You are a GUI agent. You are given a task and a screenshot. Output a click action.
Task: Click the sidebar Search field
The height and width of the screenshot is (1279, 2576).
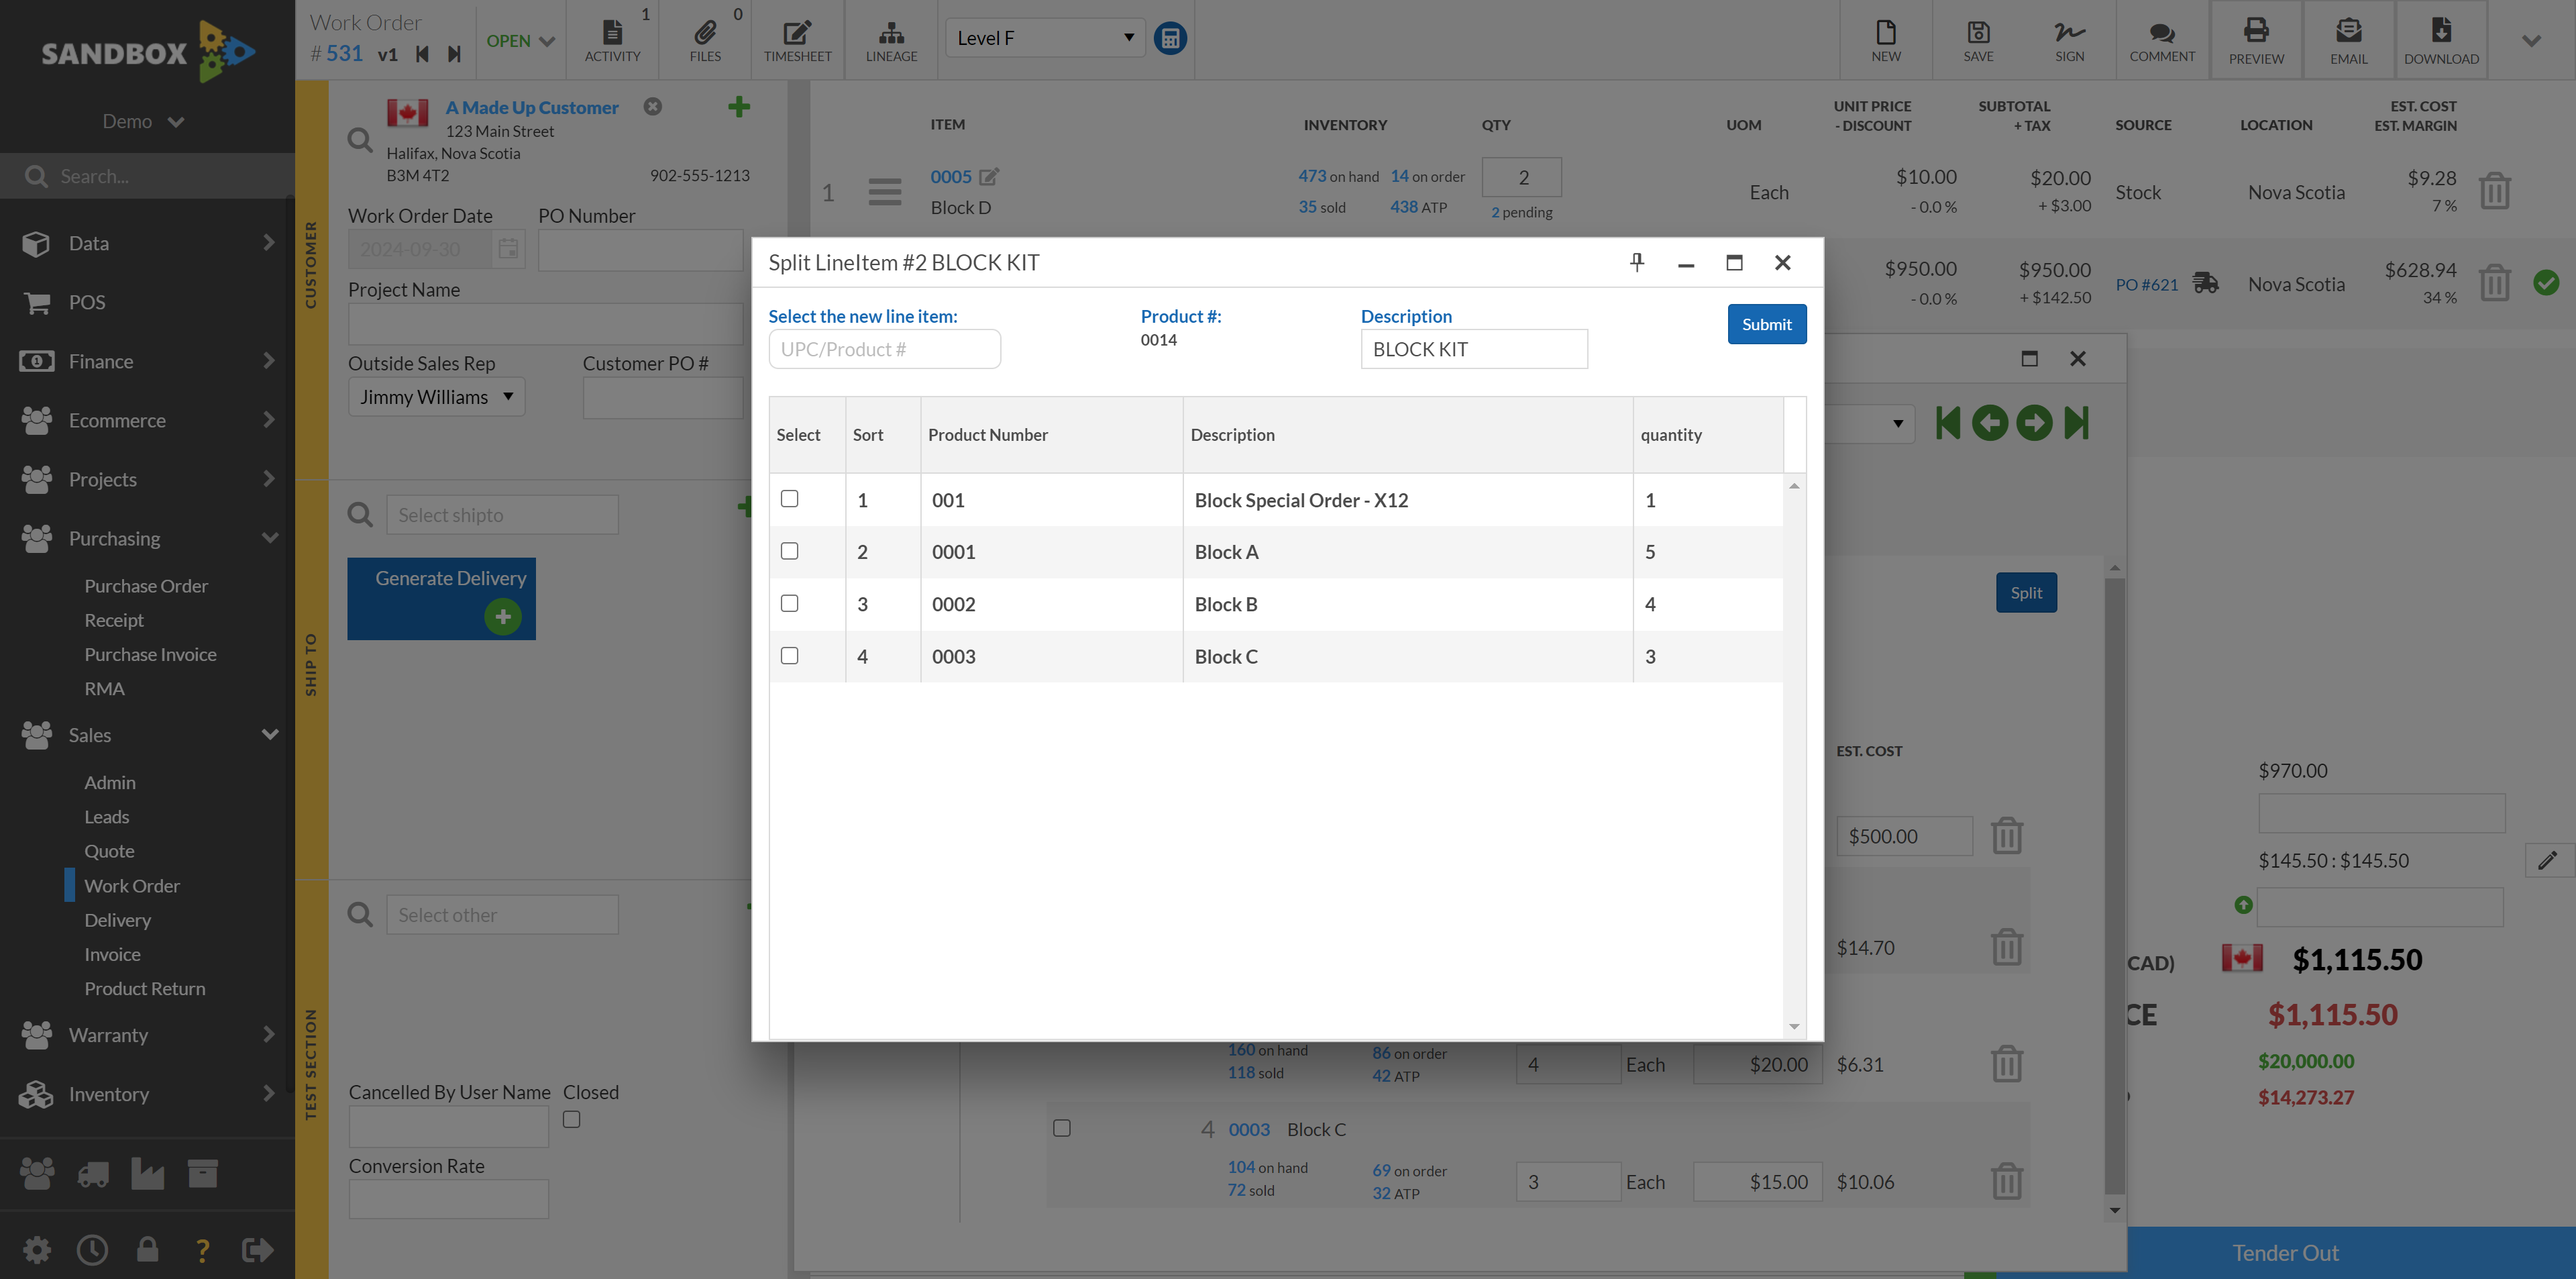click(x=147, y=176)
